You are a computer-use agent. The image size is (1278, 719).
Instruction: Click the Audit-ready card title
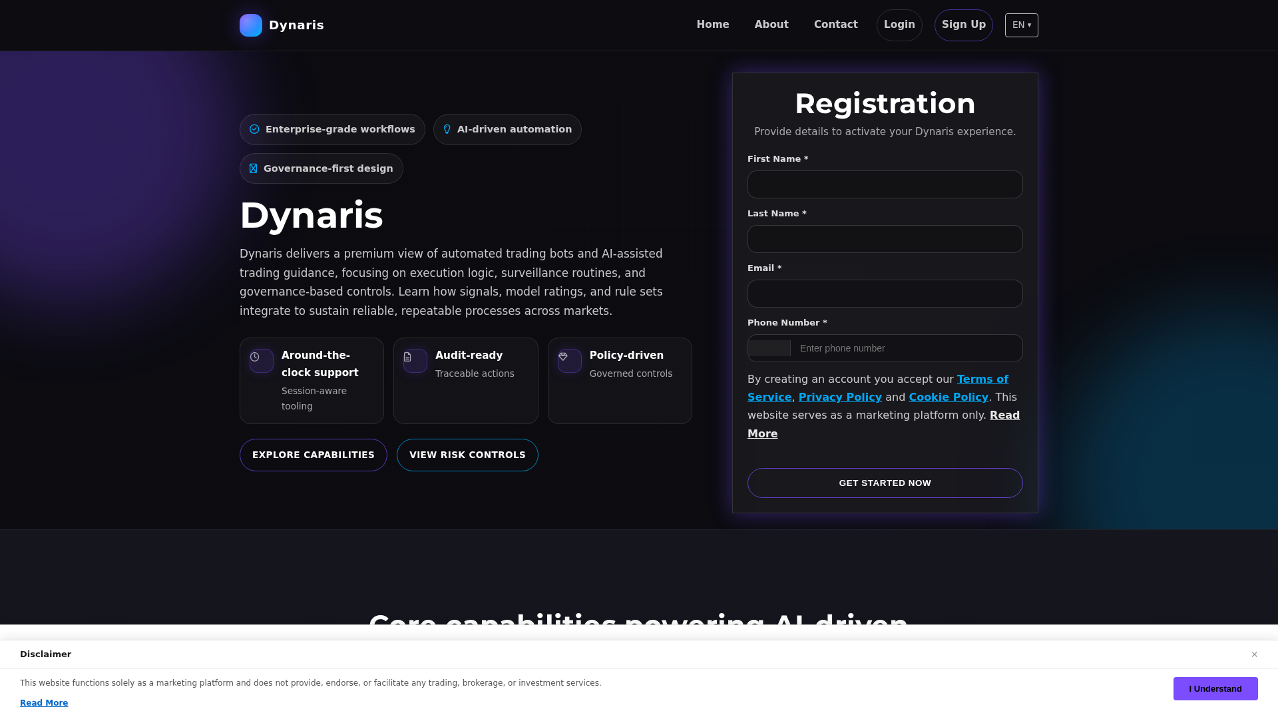pos(469,356)
